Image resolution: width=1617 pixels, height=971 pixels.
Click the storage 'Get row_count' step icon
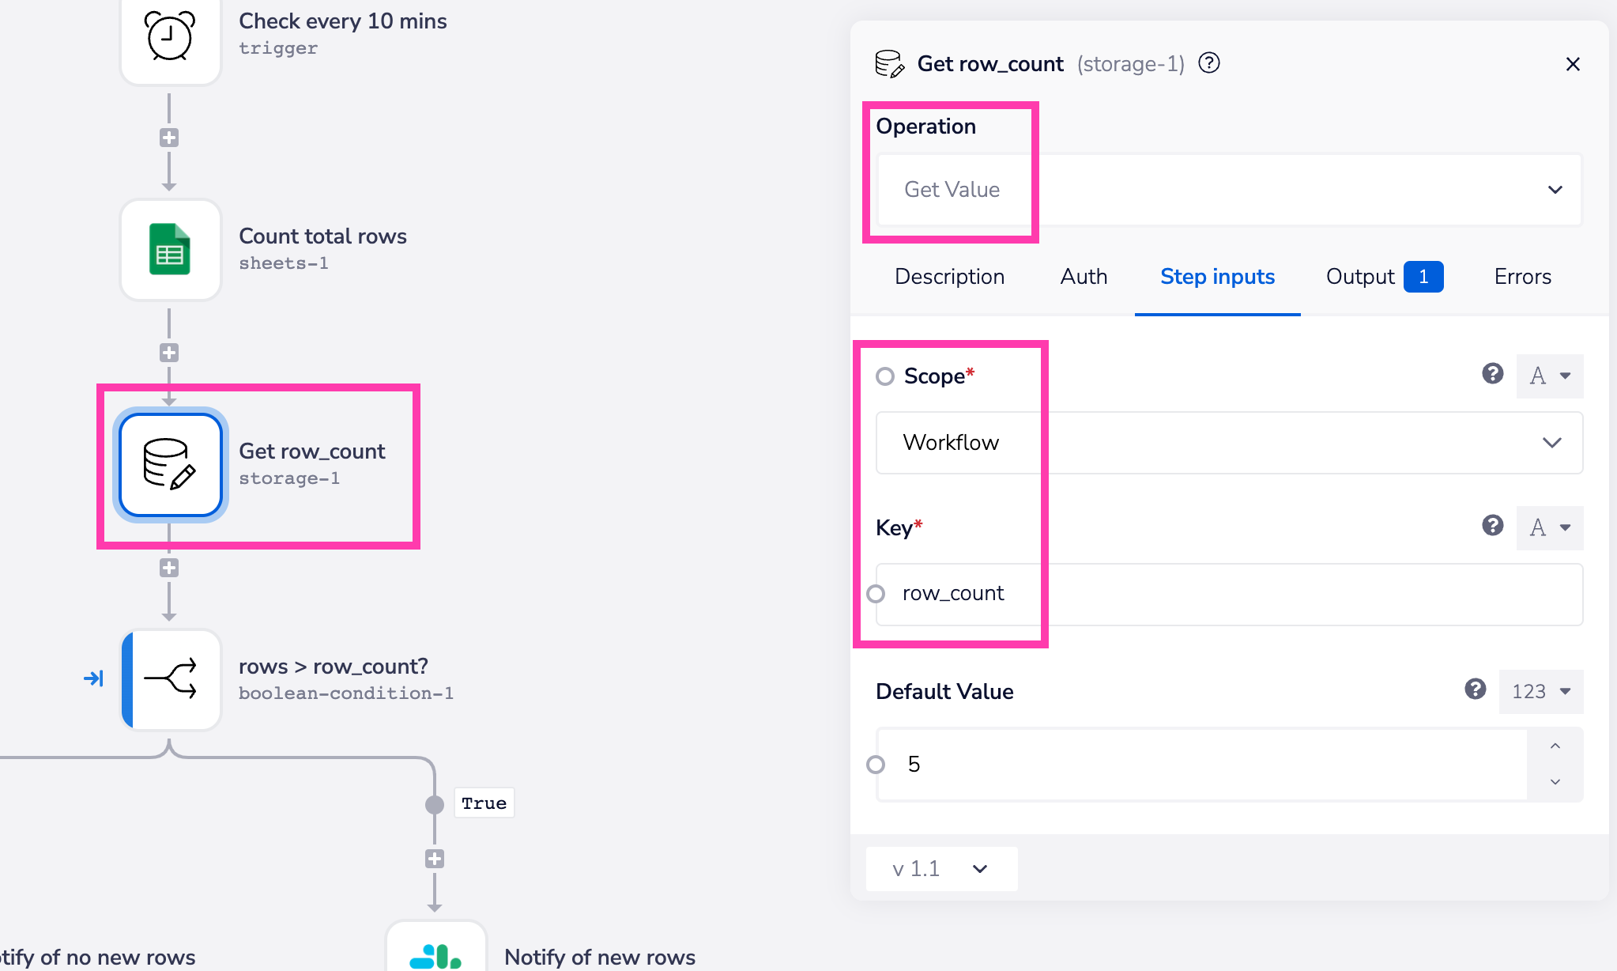coord(170,465)
